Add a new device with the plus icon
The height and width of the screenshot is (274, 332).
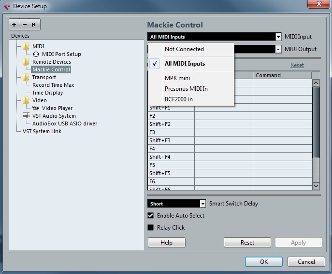(14, 25)
